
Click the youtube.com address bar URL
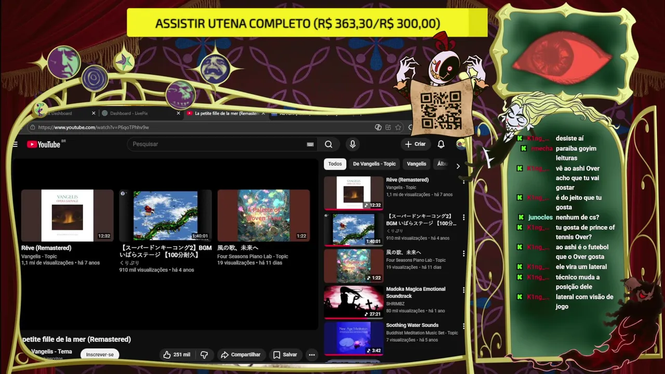pos(94,127)
